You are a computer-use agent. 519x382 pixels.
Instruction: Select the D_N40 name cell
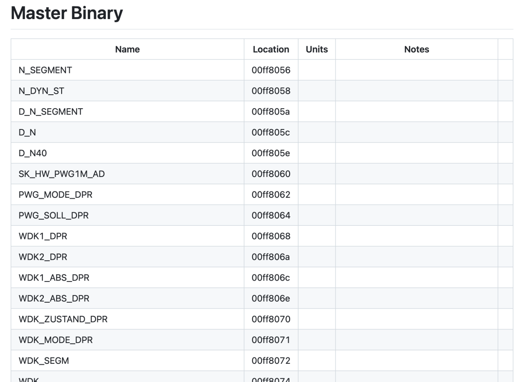(x=33, y=153)
